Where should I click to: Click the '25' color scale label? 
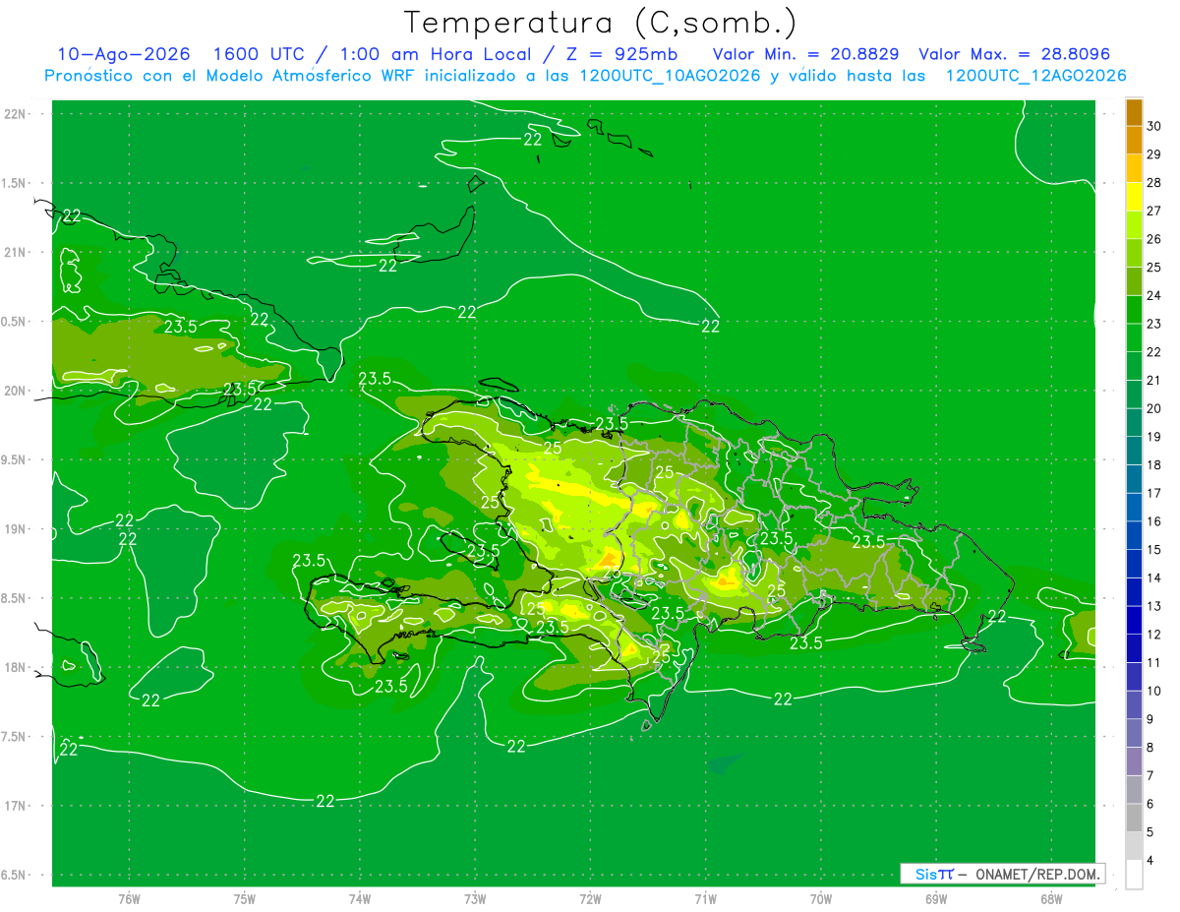1154,267
